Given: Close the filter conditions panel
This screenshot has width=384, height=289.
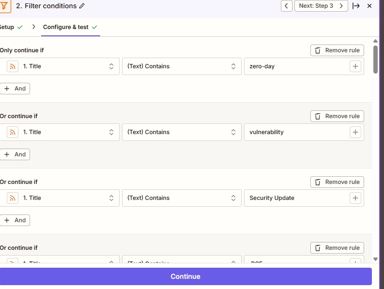Looking at the screenshot, I should (x=369, y=6).
